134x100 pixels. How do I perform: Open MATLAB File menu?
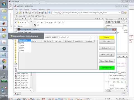tap(16, 9)
